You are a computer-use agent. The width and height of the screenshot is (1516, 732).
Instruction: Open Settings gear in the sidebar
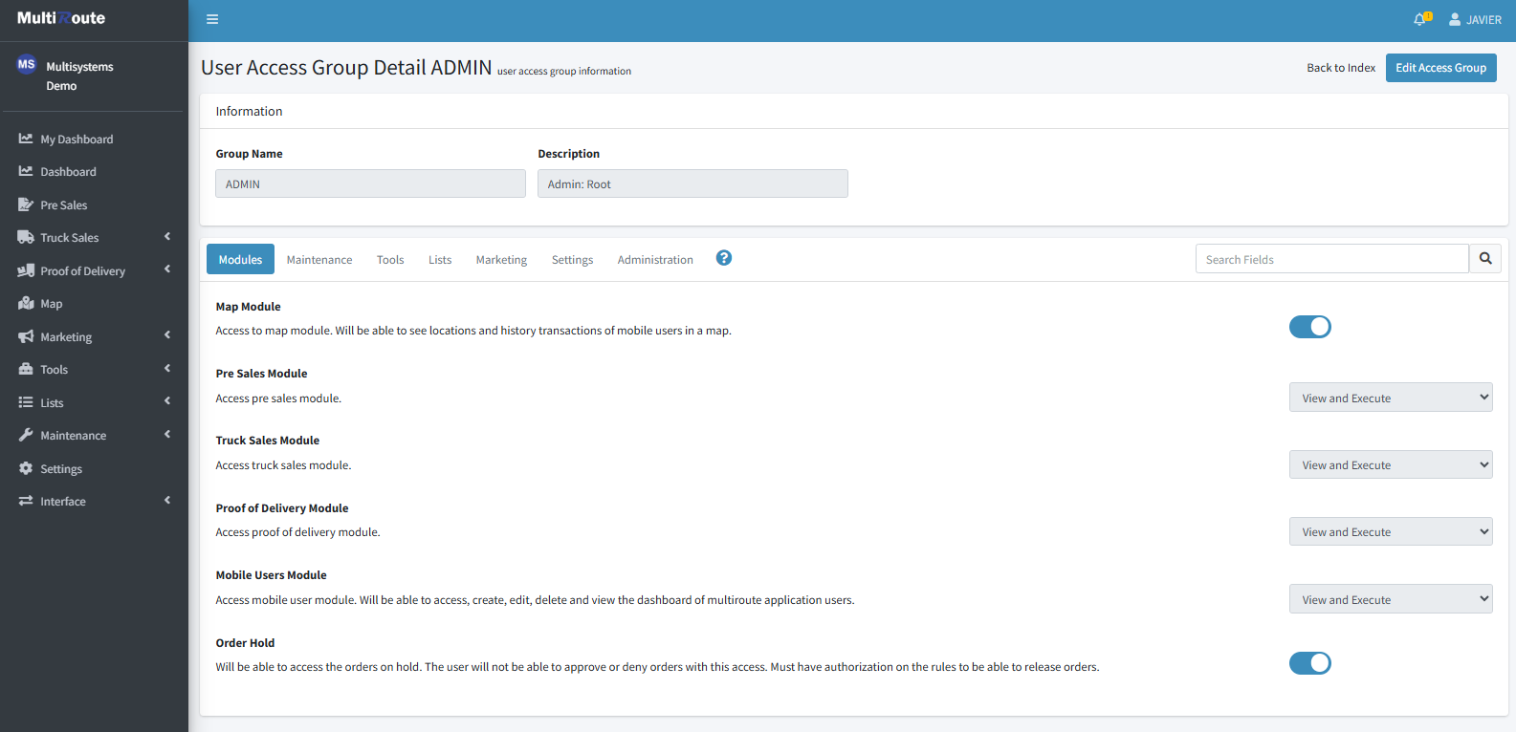(60, 469)
